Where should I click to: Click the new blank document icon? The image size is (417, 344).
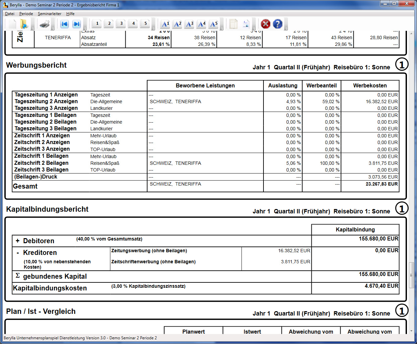12,24
